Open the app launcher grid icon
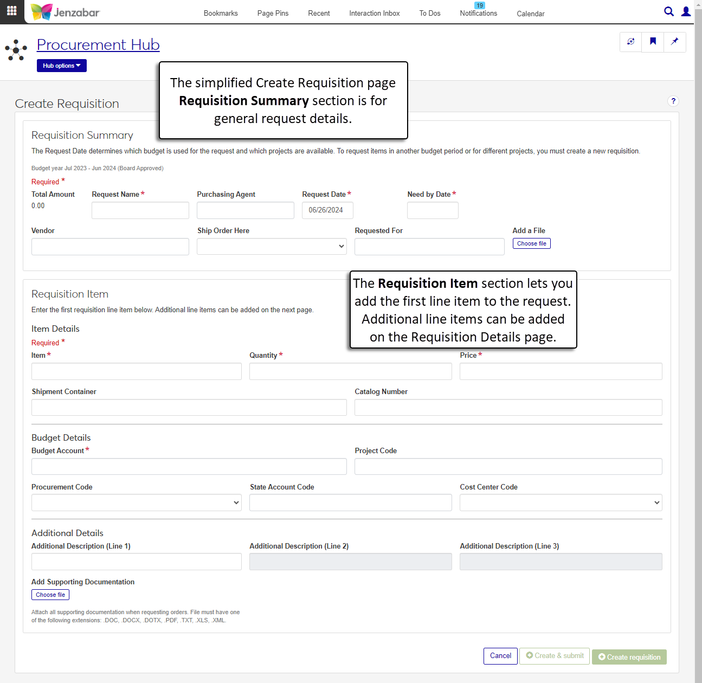 click(x=11, y=11)
